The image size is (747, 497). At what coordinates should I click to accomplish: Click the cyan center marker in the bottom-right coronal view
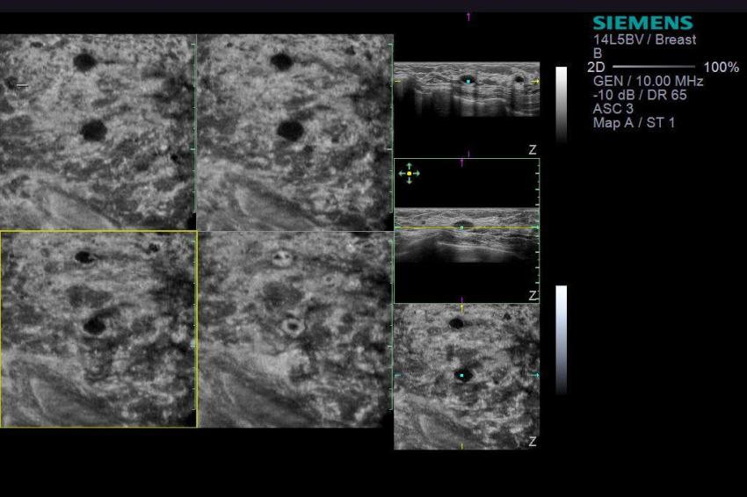[461, 376]
